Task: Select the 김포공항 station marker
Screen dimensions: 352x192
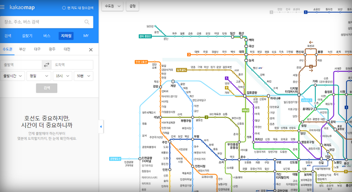Action: coord(245,96)
